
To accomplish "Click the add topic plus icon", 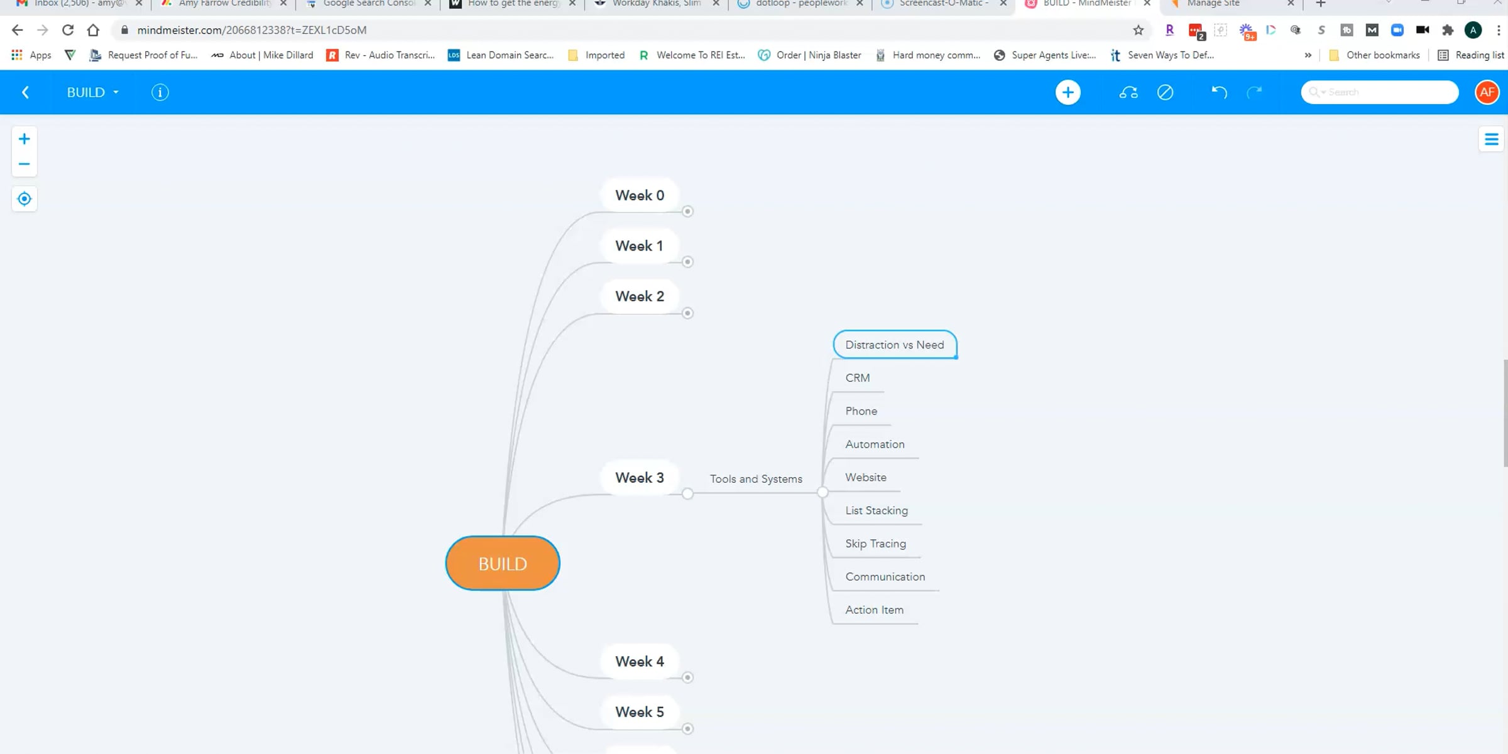I will 1068,92.
